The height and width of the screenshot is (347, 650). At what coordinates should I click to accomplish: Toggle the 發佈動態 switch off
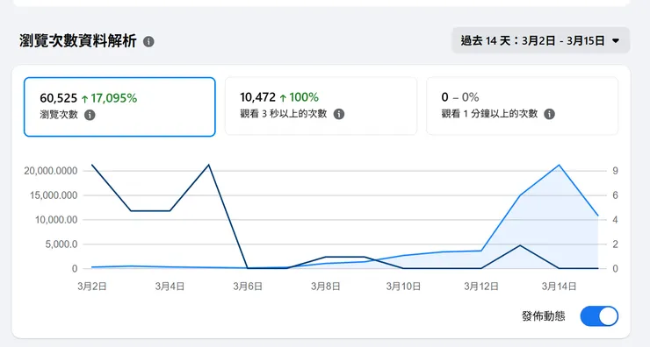(599, 316)
